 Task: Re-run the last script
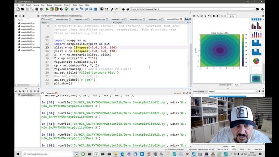66,9
